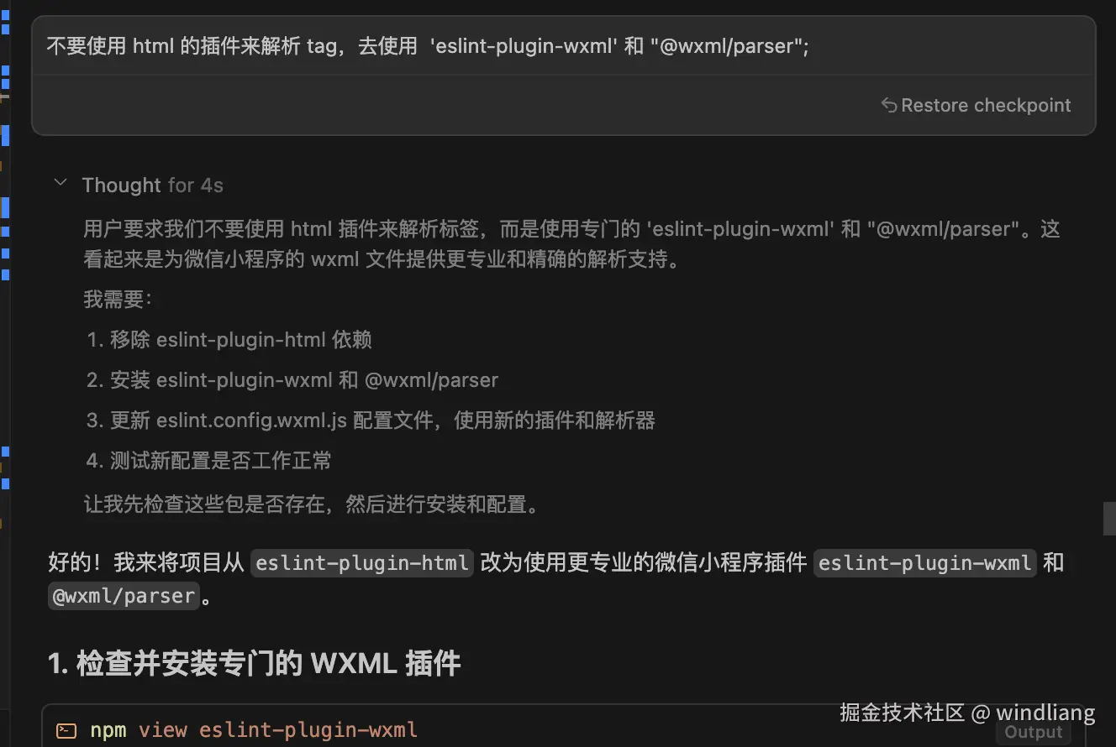
Task: Click the '掘金技术社区 @ windliang' watermark
Action: [967, 713]
